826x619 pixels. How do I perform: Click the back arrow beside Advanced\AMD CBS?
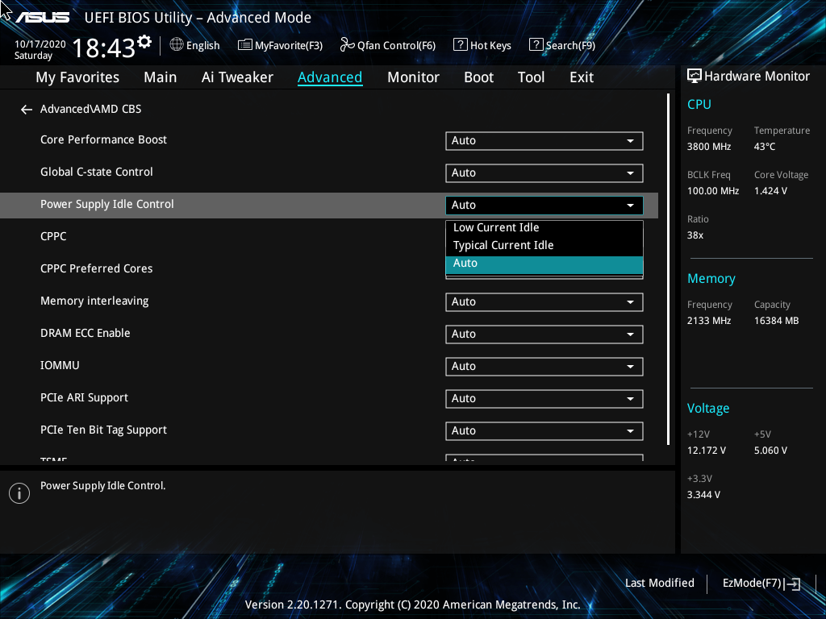(27, 110)
